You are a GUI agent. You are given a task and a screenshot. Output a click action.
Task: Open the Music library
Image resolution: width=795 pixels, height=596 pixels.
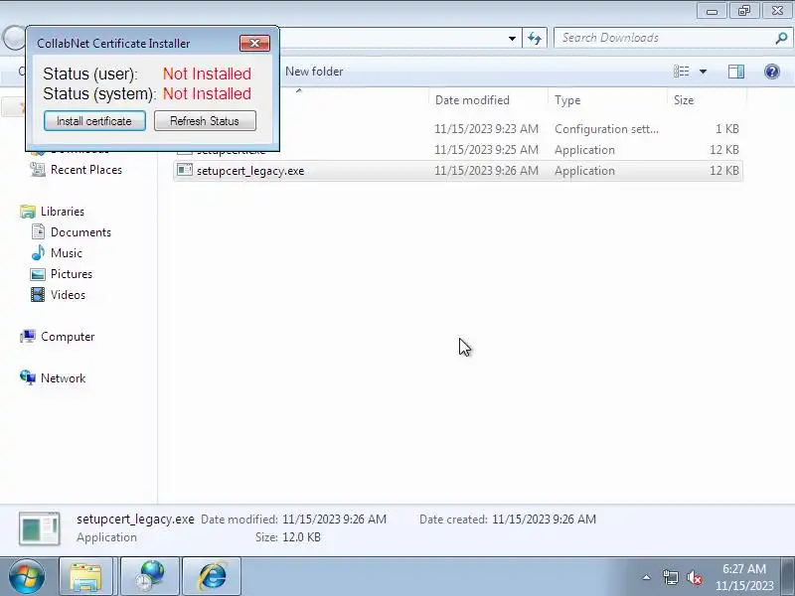[x=67, y=253]
